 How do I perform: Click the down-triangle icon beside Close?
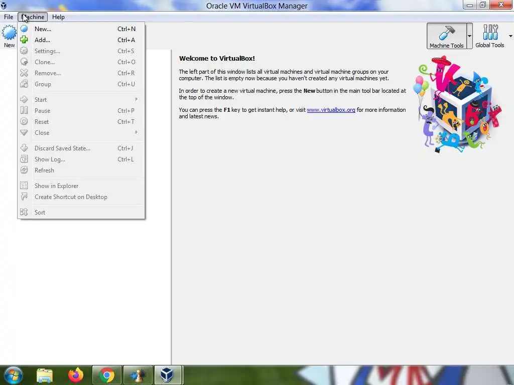24,132
